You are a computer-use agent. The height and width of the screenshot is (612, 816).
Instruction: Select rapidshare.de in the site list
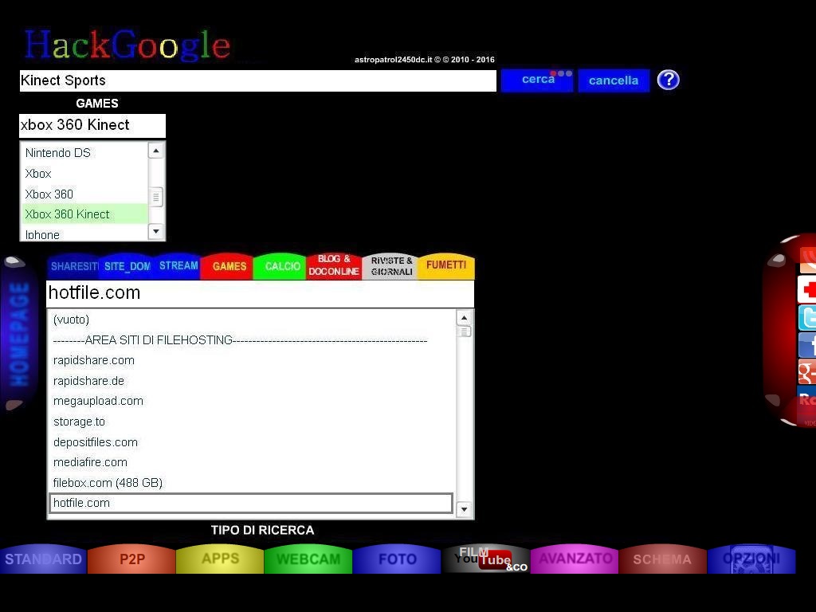[x=252, y=381]
